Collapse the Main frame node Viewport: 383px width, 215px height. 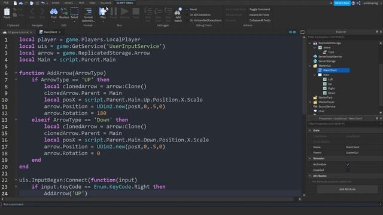pyautogui.click(x=315, y=75)
